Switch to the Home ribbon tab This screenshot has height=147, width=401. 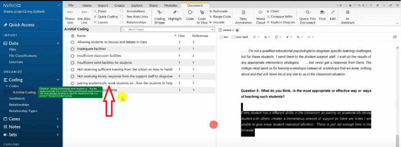click(87, 5)
